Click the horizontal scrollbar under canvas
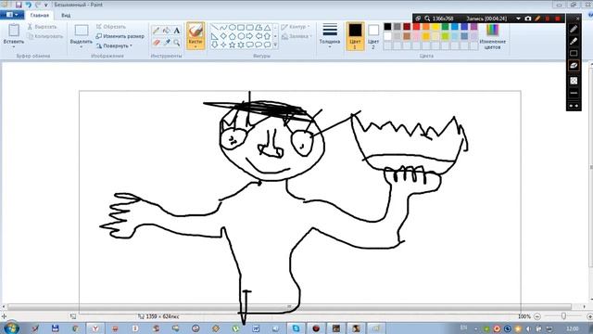 coord(289,306)
